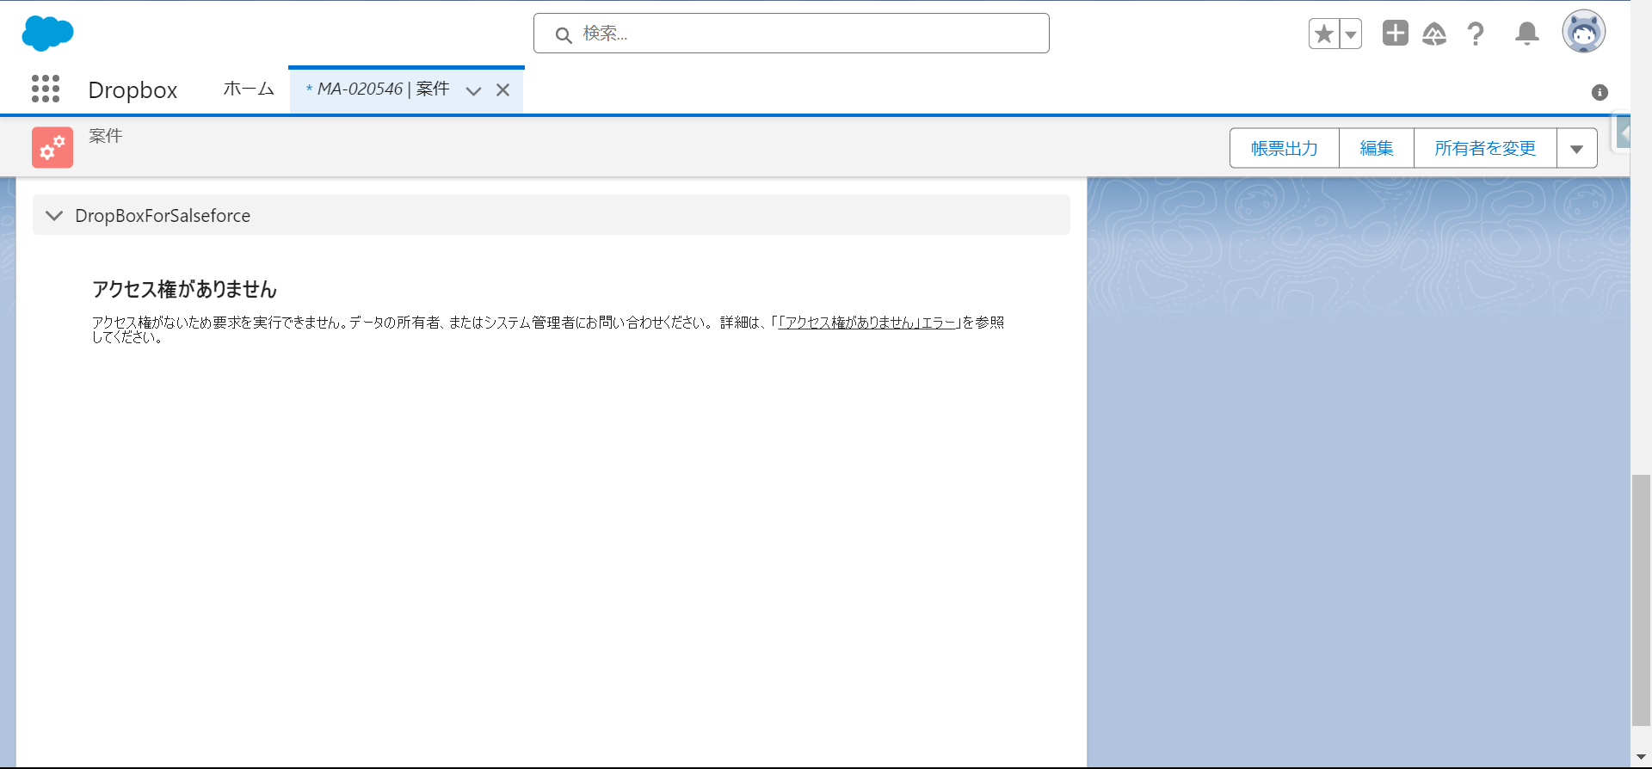Open the App Launcher grid icon
This screenshot has height=769, width=1652.
46,89
